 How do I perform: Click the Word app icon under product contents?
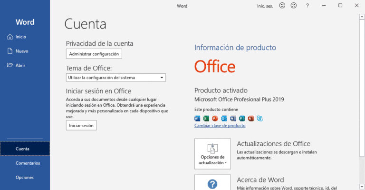(197, 119)
